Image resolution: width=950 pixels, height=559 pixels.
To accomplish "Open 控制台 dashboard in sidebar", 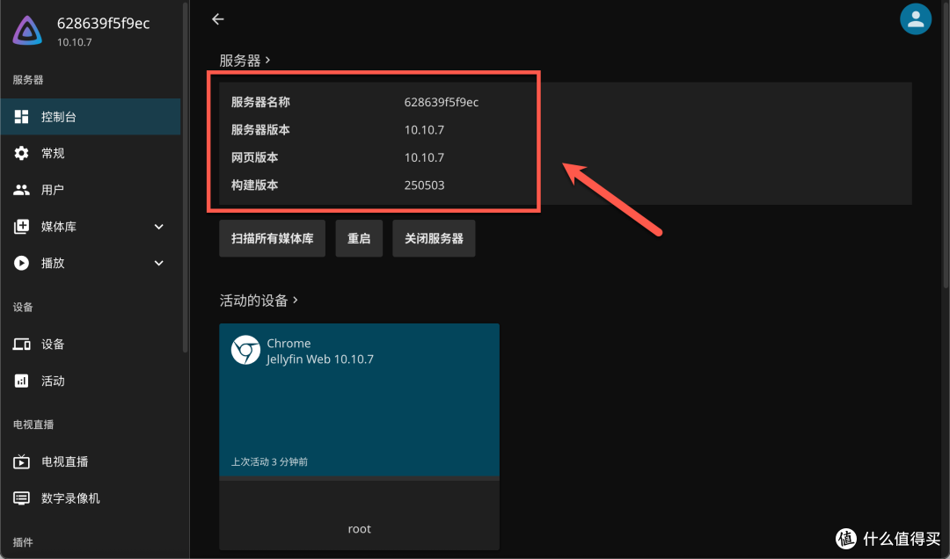I will [x=91, y=117].
